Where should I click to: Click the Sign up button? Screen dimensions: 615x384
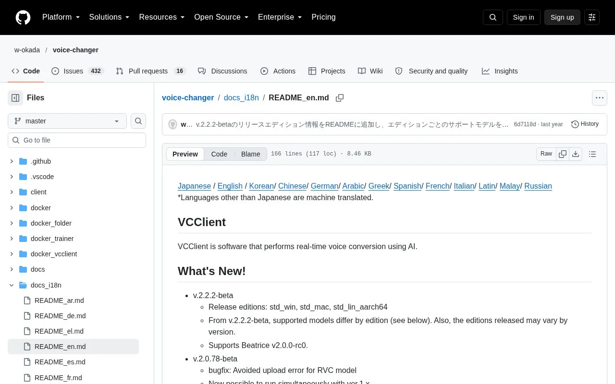pos(562,17)
